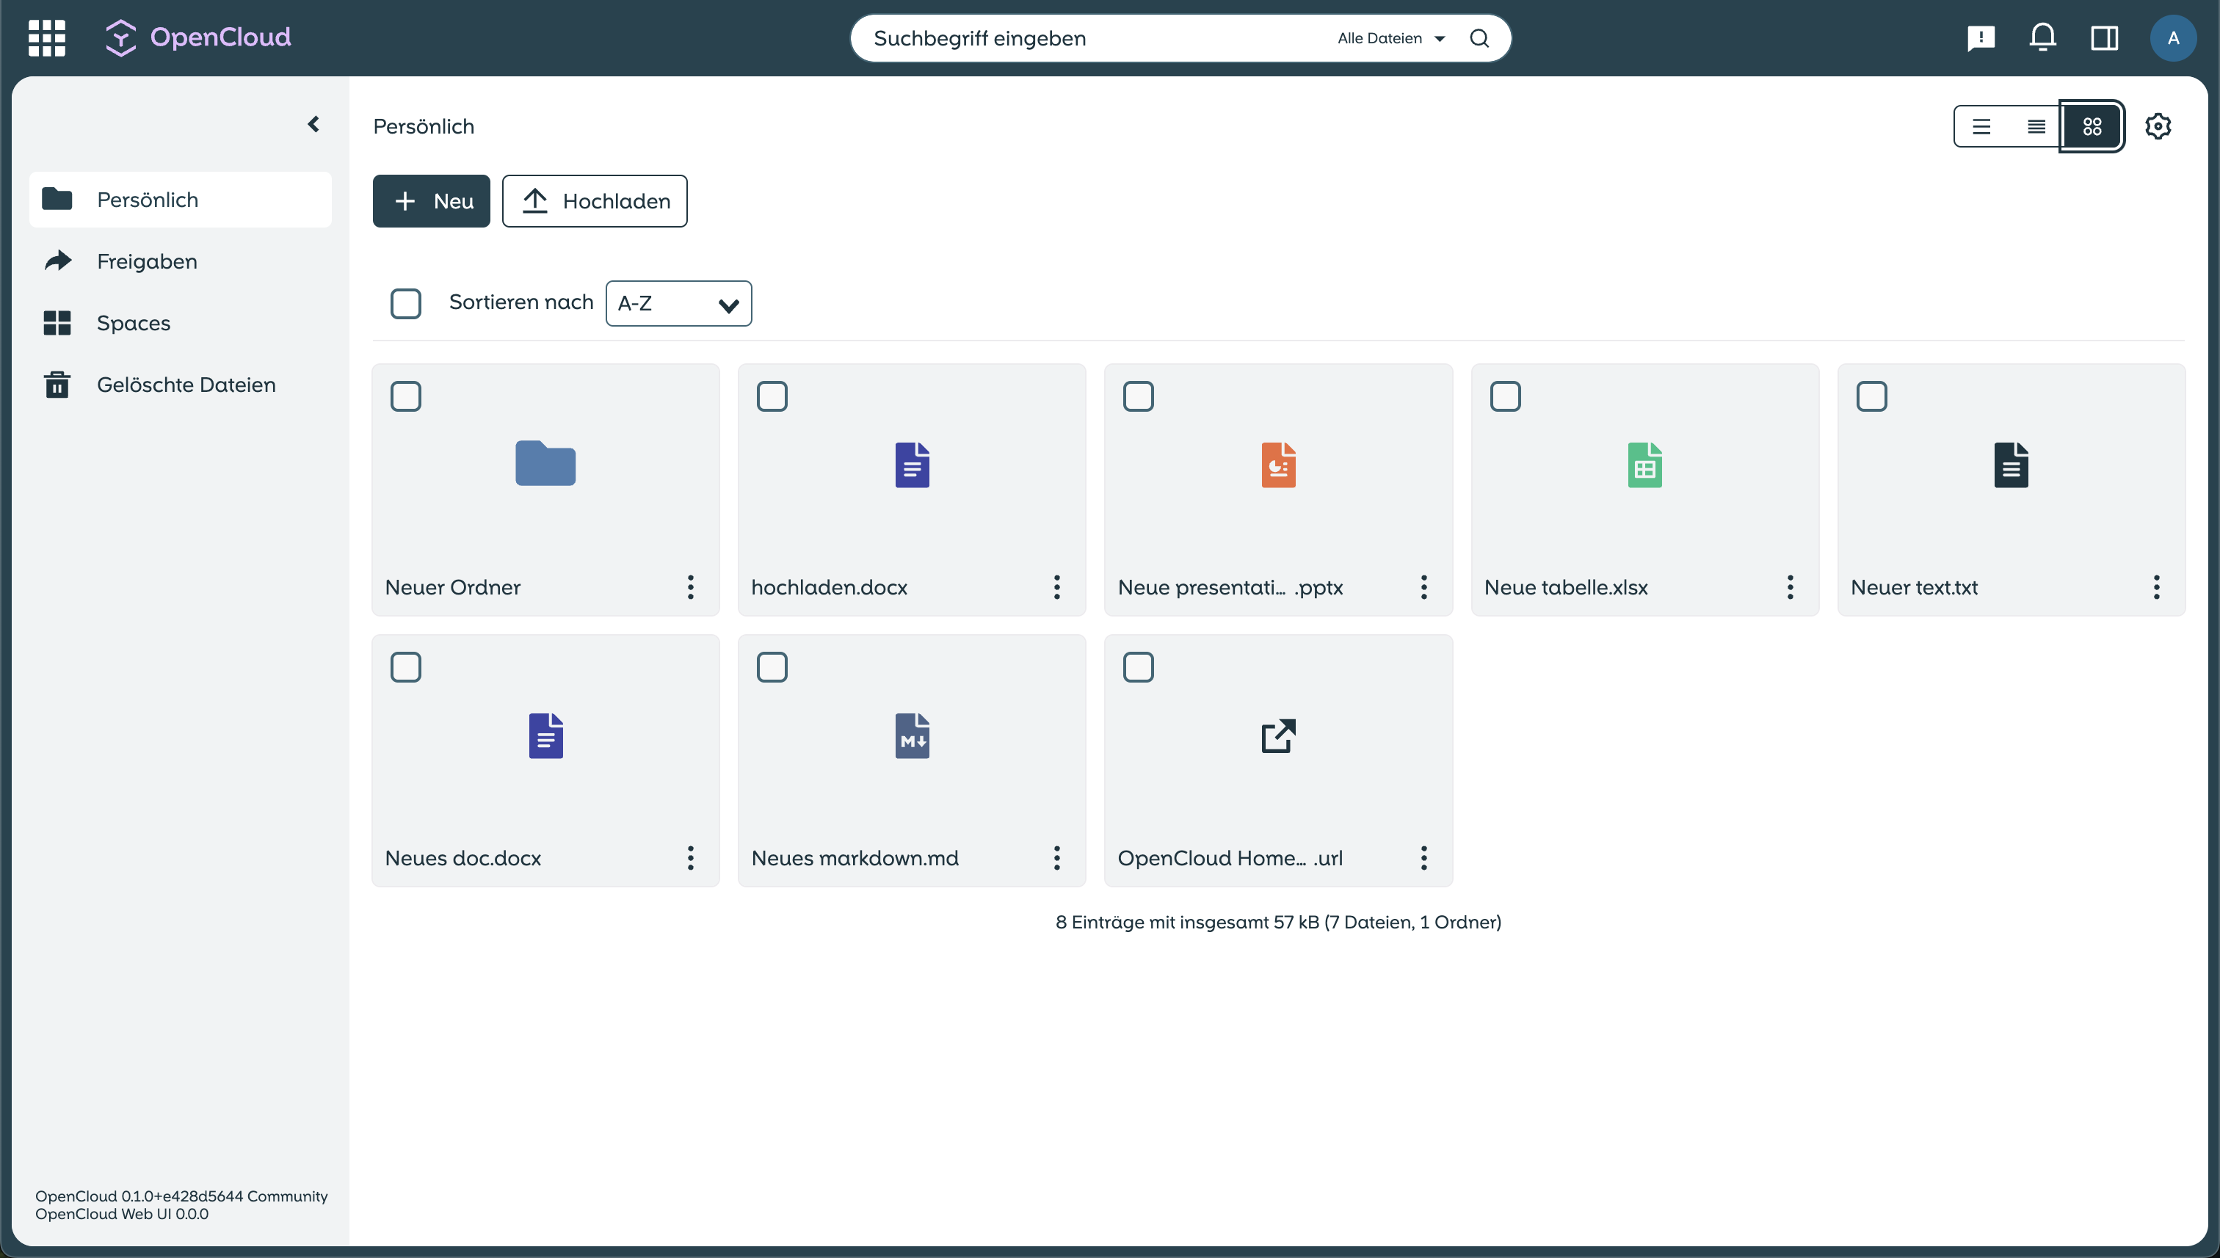Toggle the right sidebar panel icon

(x=2104, y=38)
